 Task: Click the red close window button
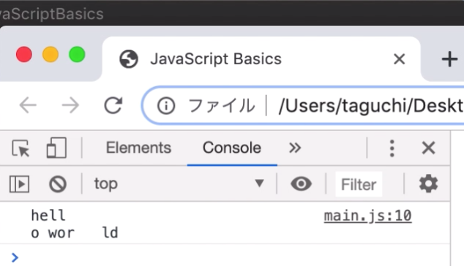(x=24, y=55)
